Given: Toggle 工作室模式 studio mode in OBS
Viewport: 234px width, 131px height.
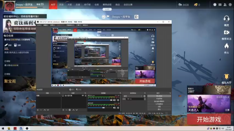Looking at the screenshot, I should pos(159,104).
